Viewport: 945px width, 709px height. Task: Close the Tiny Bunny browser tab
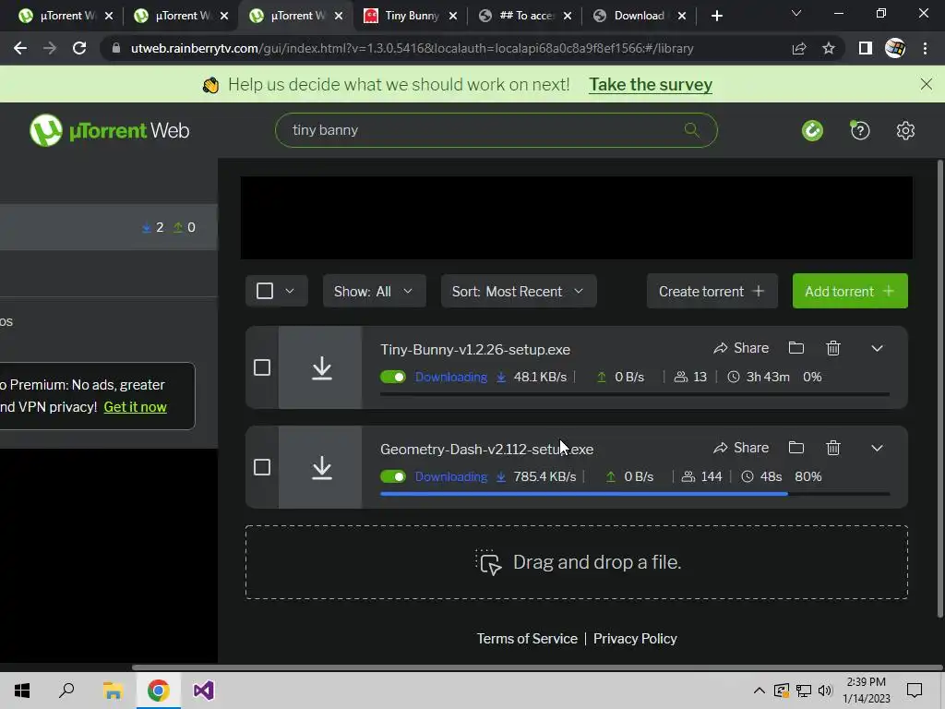(x=453, y=16)
